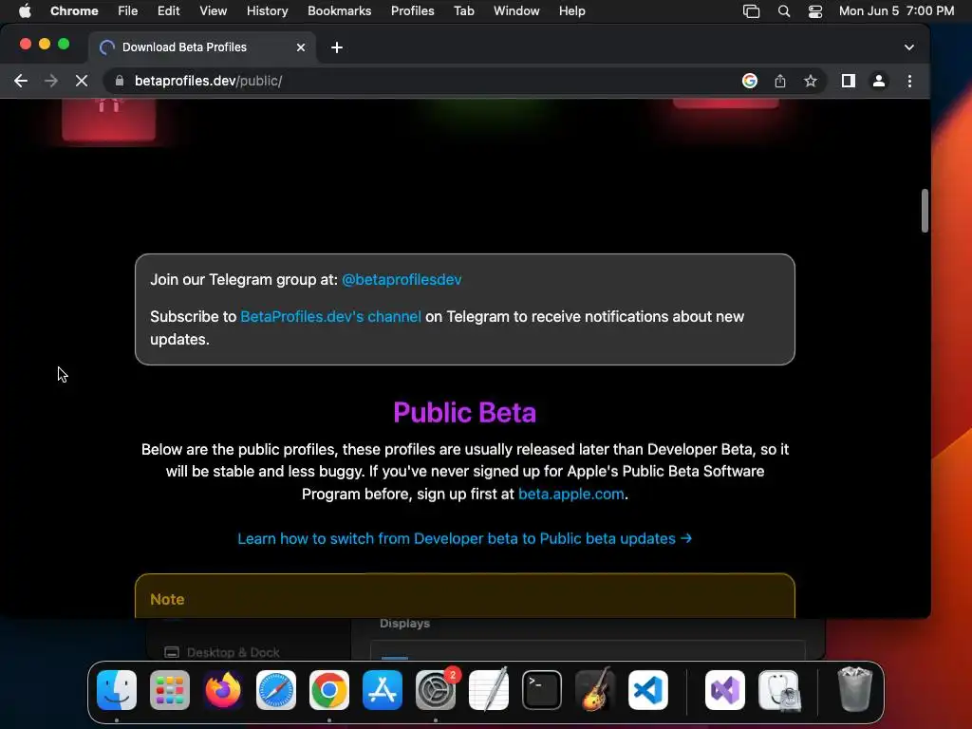This screenshot has width=972, height=729.
Task: Open the Help menu
Action: [x=571, y=10]
